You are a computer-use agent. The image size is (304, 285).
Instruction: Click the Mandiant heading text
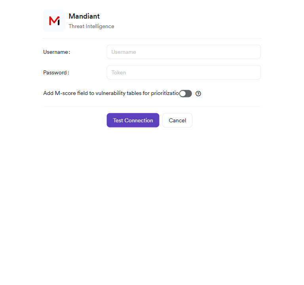pyautogui.click(x=84, y=16)
